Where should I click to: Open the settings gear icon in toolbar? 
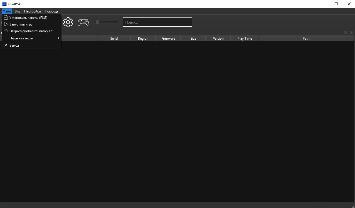pyautogui.click(x=68, y=22)
